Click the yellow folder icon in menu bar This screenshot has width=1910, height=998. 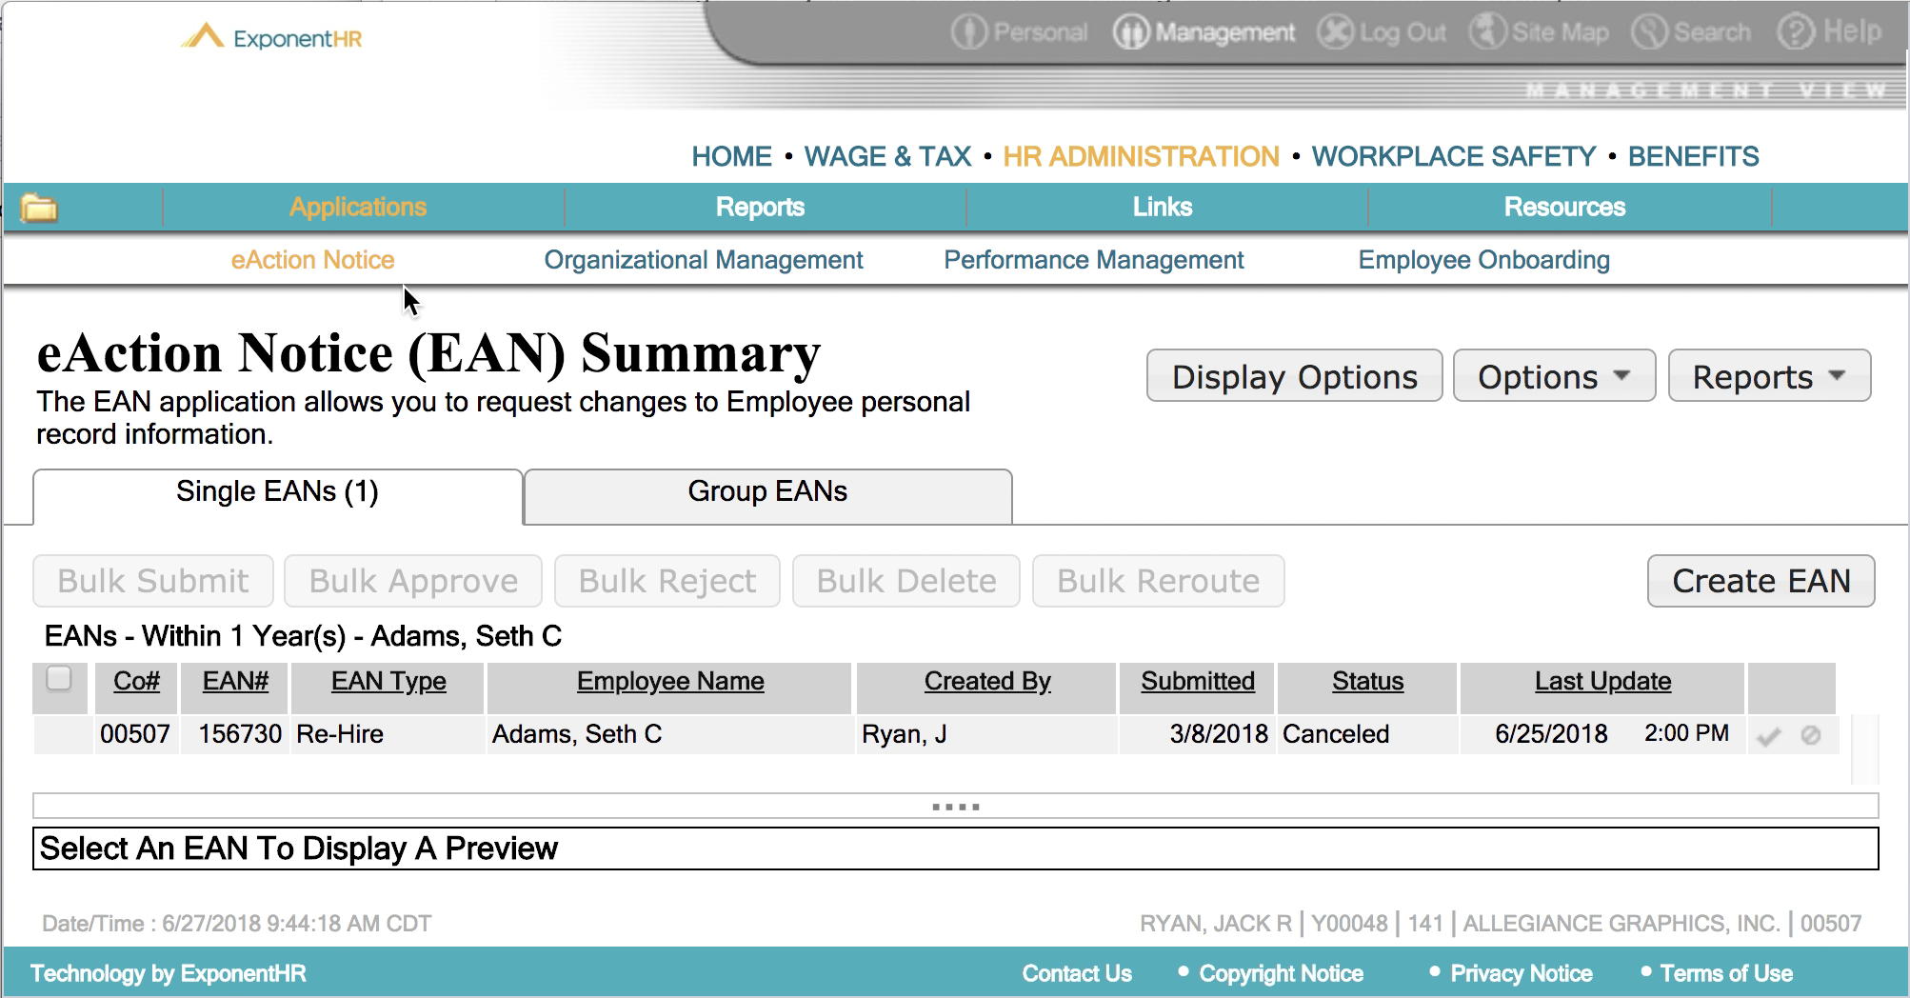pyautogui.click(x=39, y=208)
